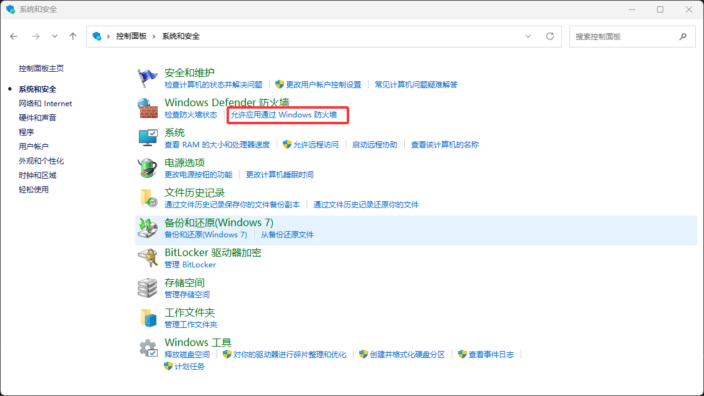
Task: Select 用户帐户 in the sidebar
Action: point(34,147)
